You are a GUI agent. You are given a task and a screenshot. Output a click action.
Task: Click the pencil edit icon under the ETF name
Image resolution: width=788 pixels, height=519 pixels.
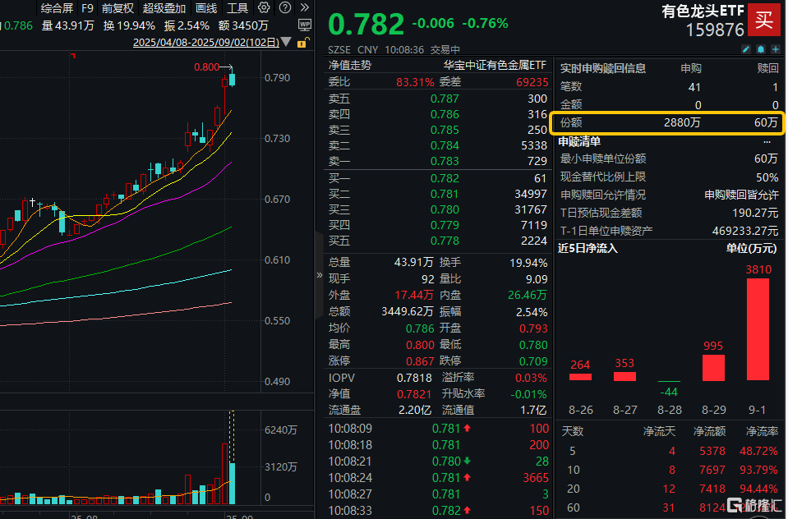[x=746, y=49]
